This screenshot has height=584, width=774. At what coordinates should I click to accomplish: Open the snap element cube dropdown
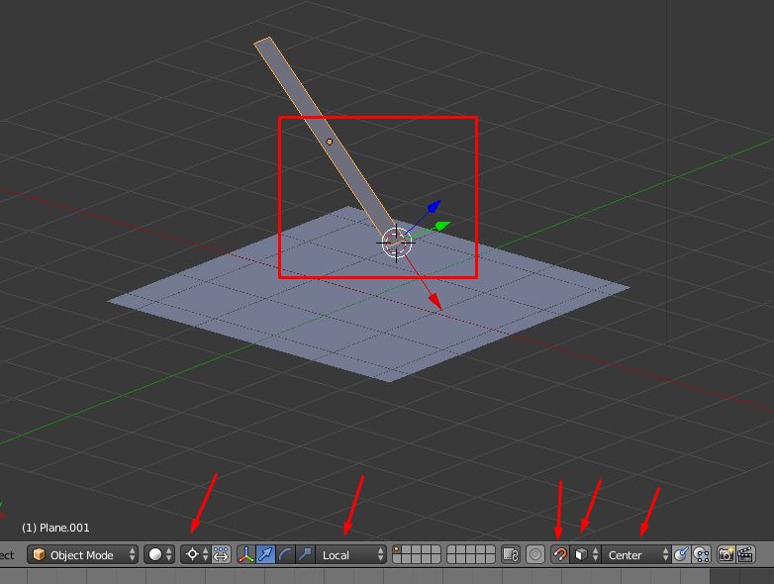(585, 554)
